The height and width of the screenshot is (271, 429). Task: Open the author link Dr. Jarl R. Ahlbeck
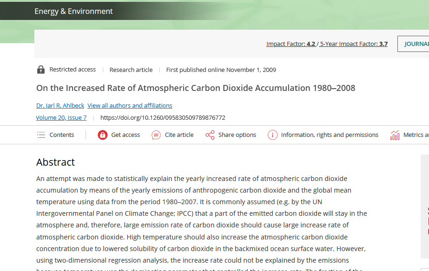[60, 106]
